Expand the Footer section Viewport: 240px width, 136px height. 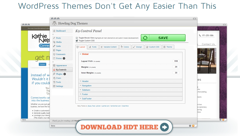(x=130, y=94)
